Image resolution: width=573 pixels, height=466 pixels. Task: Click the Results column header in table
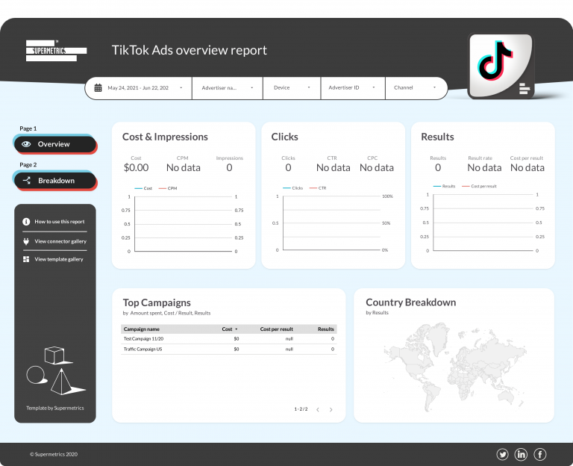click(325, 329)
